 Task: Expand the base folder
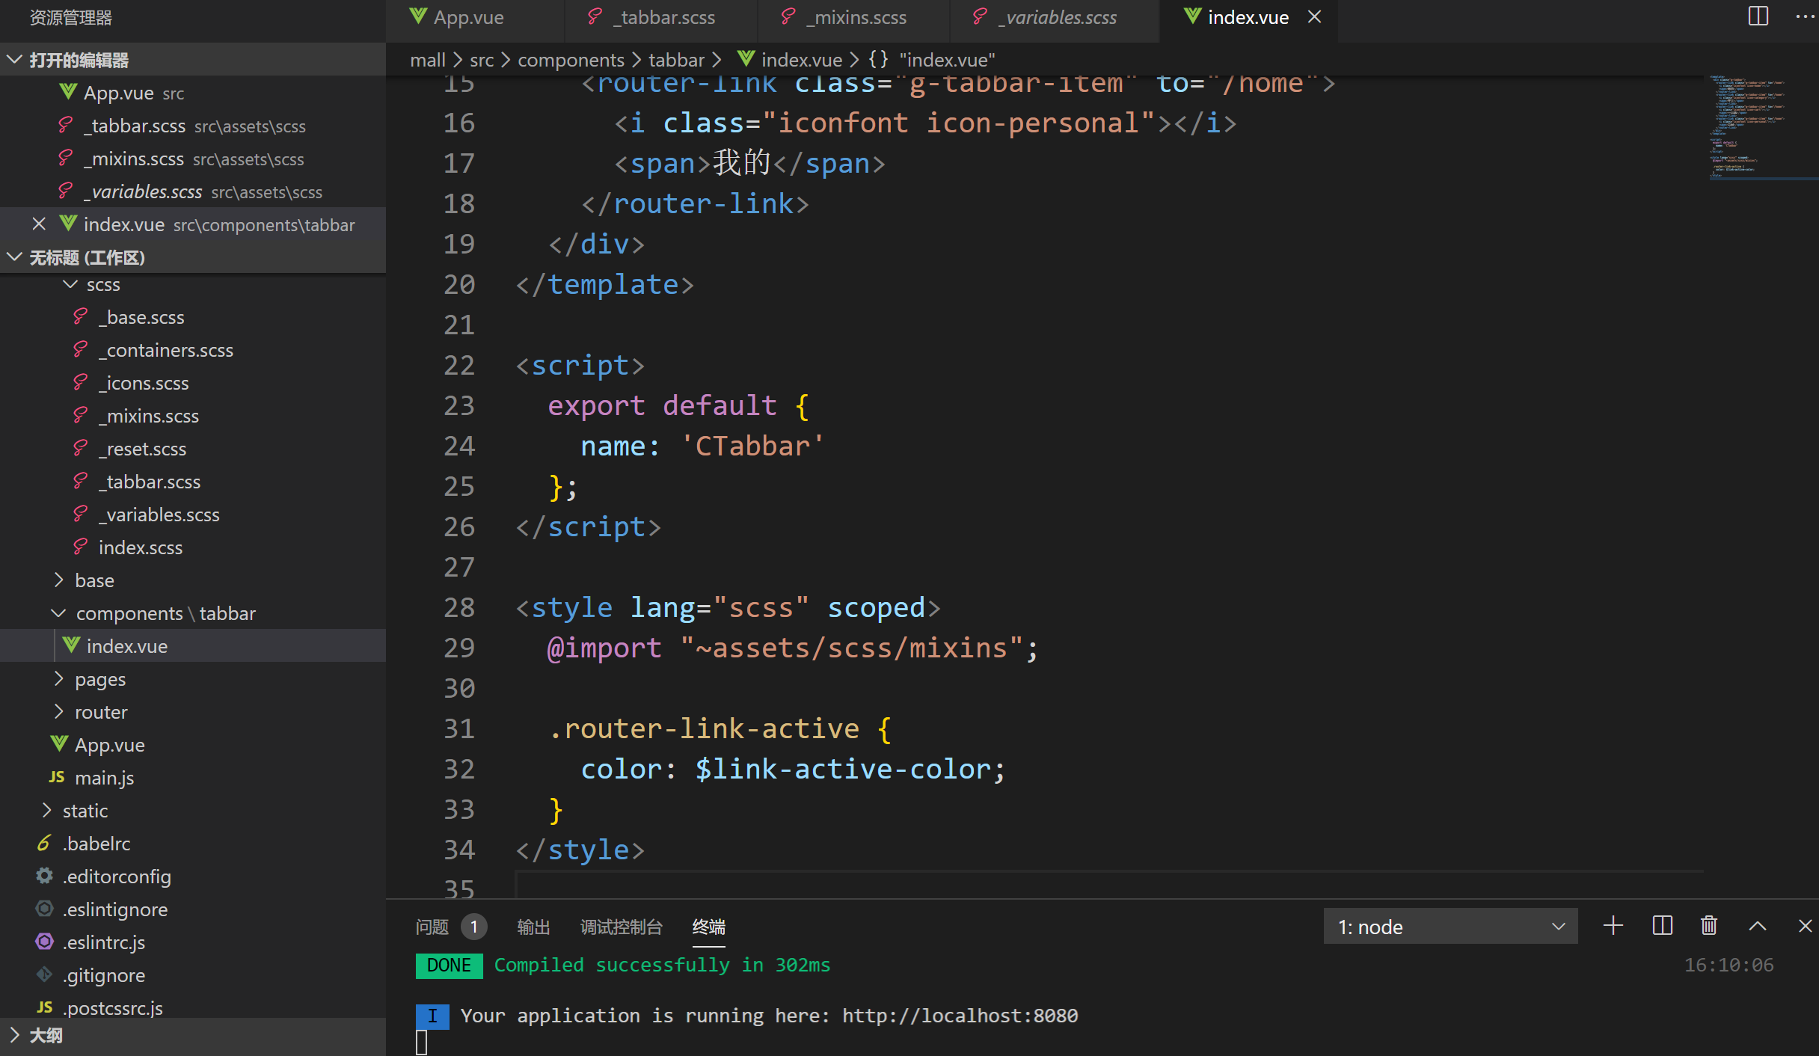tap(193, 580)
